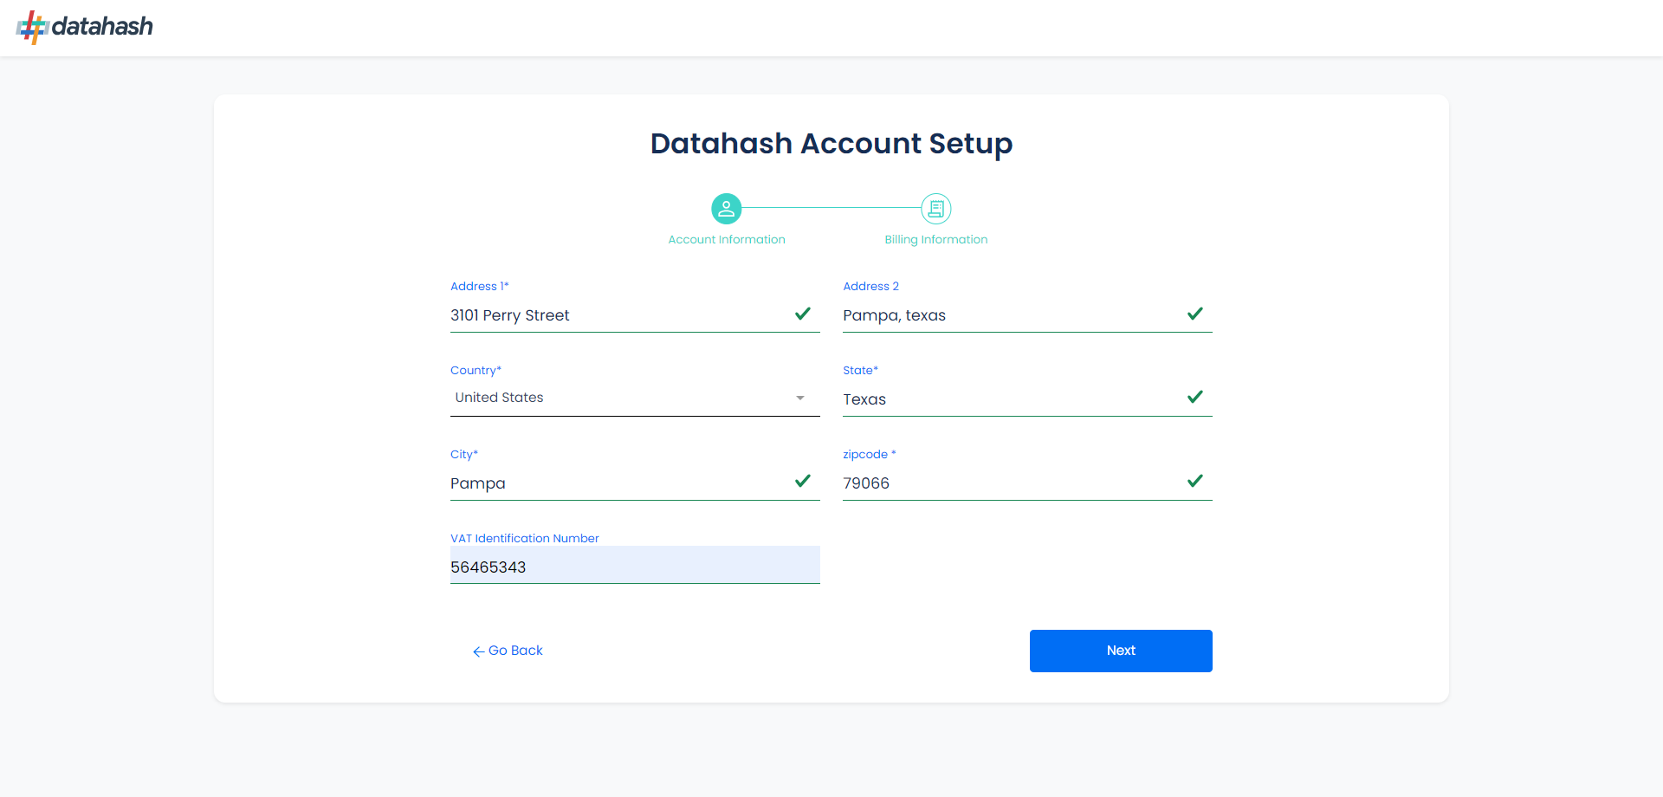Click the Address 1 validation checkmark
The width and height of the screenshot is (1663, 797).
803,314
